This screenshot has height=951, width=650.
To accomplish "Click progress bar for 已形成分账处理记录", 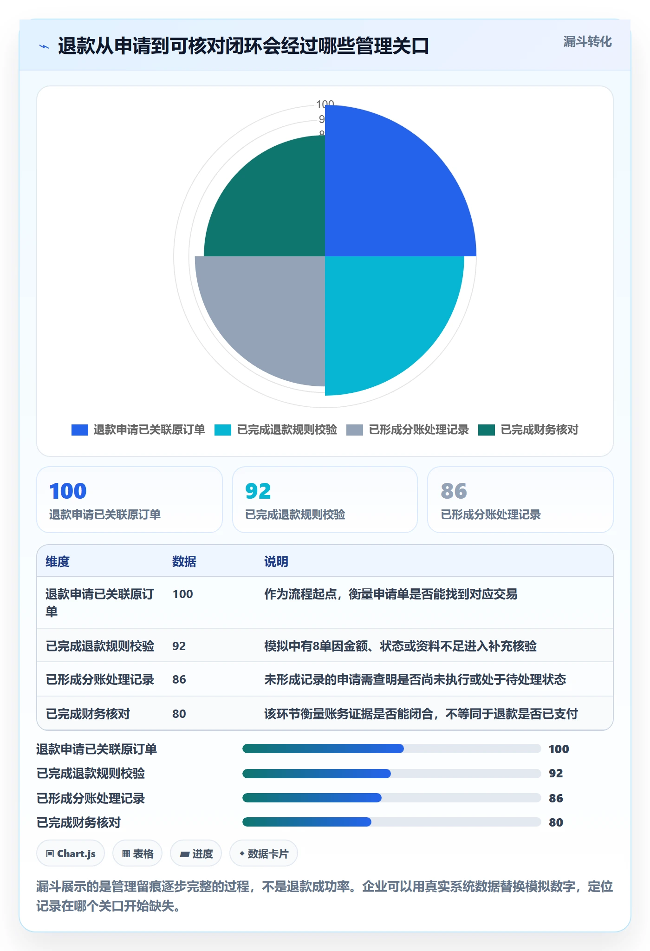I will pyautogui.click(x=391, y=798).
